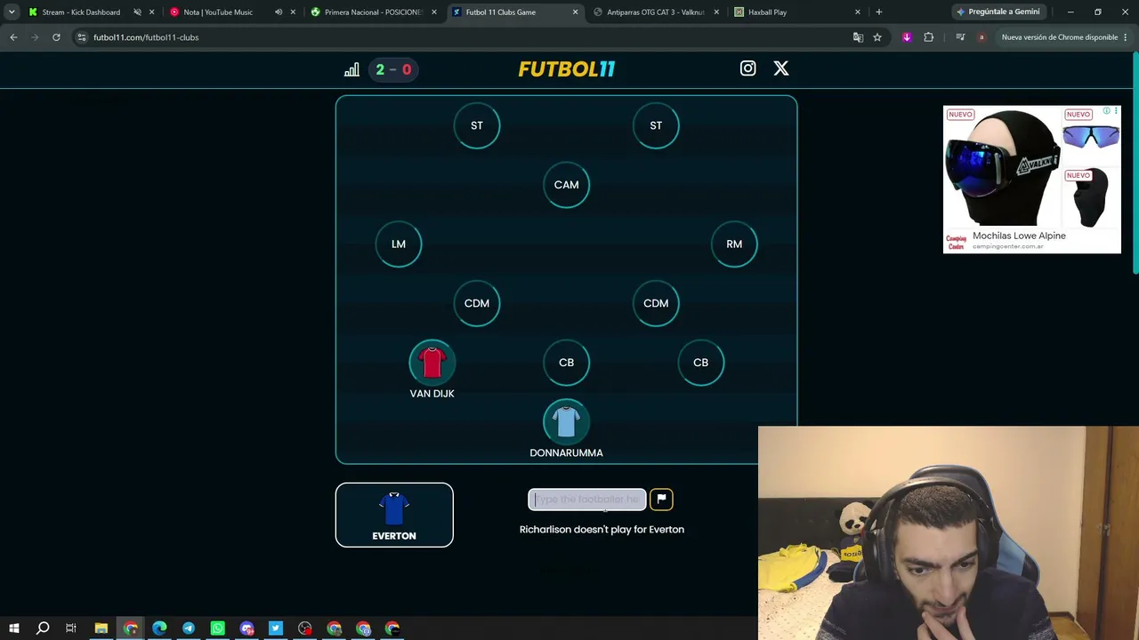Click Van Dijk's red shirt
Screen dimensions: 1139x640
pyautogui.click(x=432, y=363)
